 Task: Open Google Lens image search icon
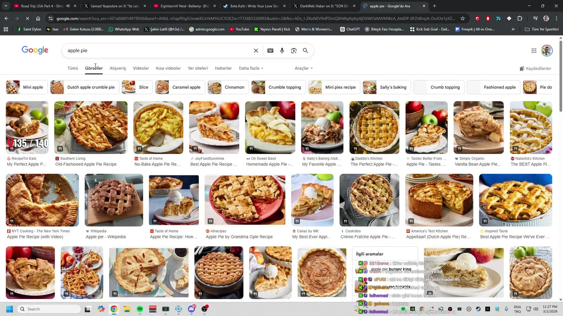(x=294, y=50)
